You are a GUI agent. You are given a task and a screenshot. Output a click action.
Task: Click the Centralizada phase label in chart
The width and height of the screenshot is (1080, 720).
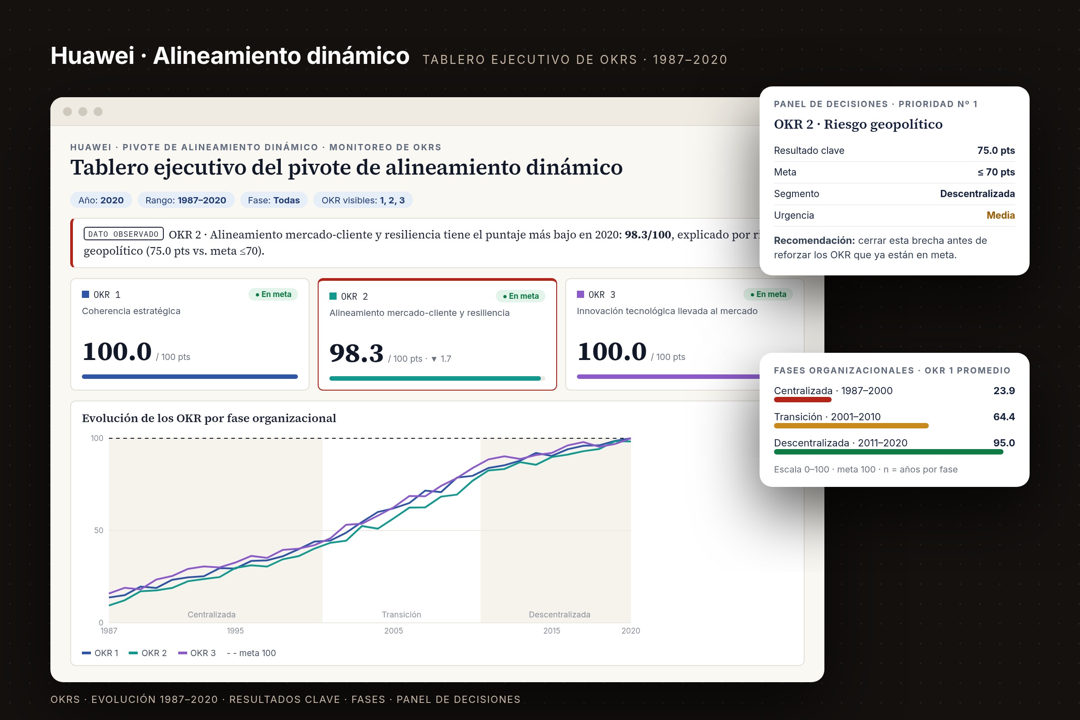211,614
